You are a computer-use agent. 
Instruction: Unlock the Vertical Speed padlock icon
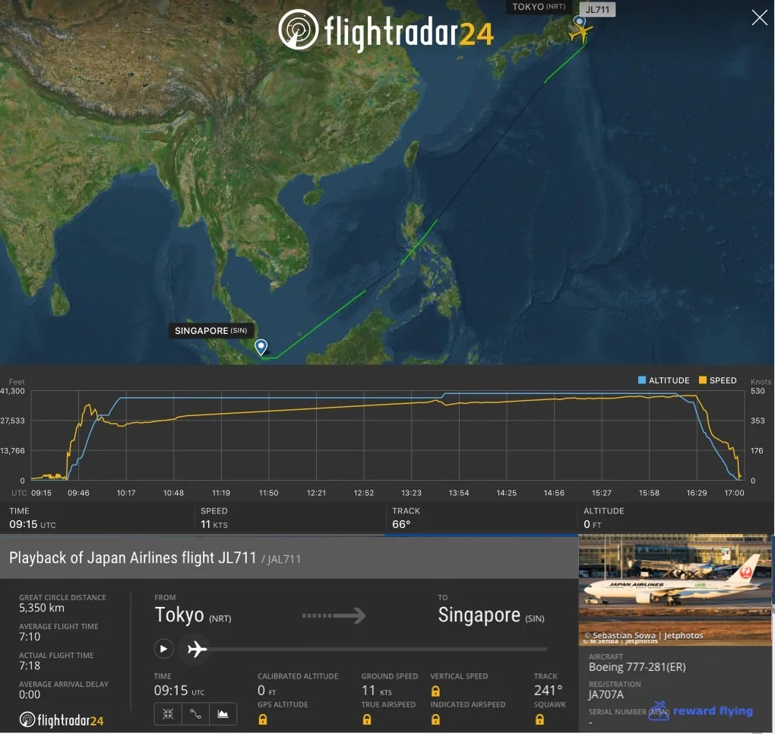(x=435, y=691)
